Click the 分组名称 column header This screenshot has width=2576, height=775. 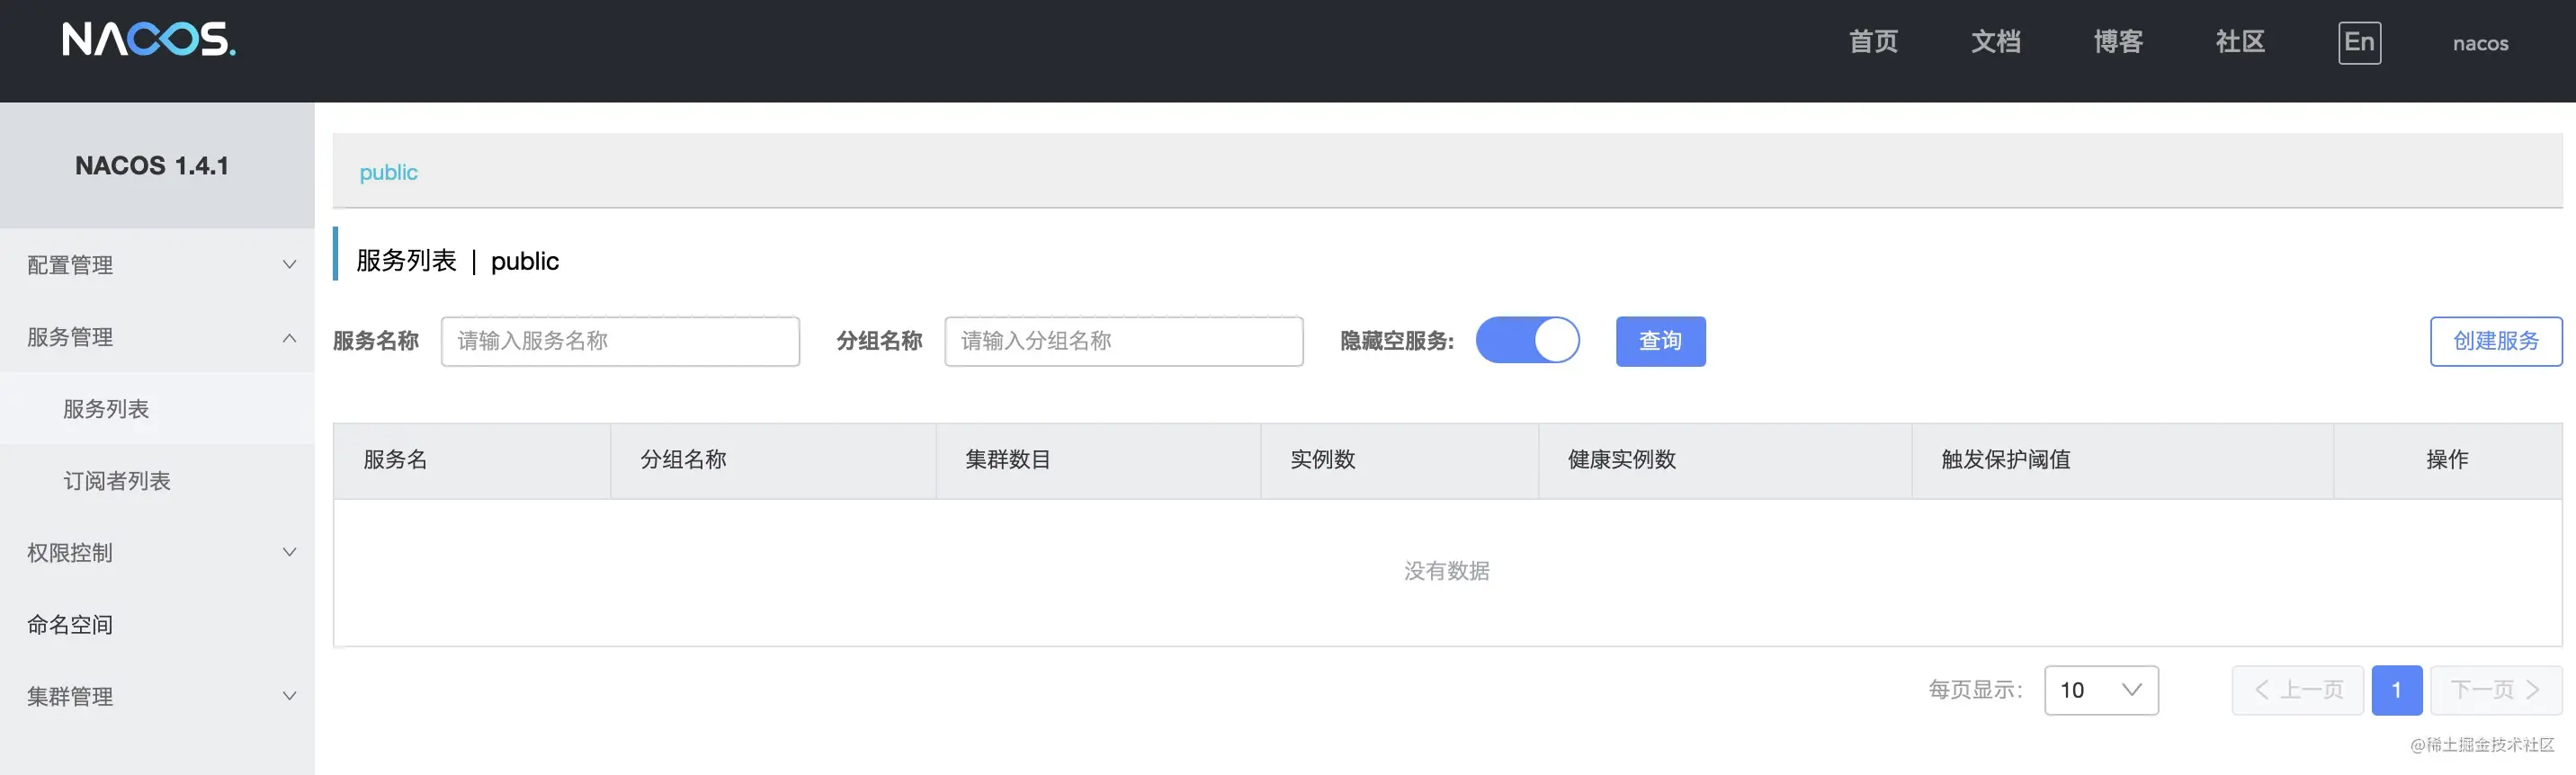[773, 460]
